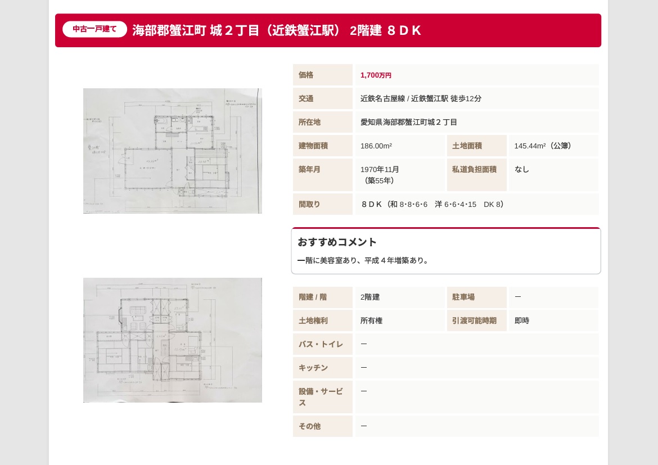Click the 土地権利 value 所有権

click(371, 320)
